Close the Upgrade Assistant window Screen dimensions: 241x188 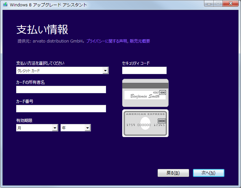[231, 4]
